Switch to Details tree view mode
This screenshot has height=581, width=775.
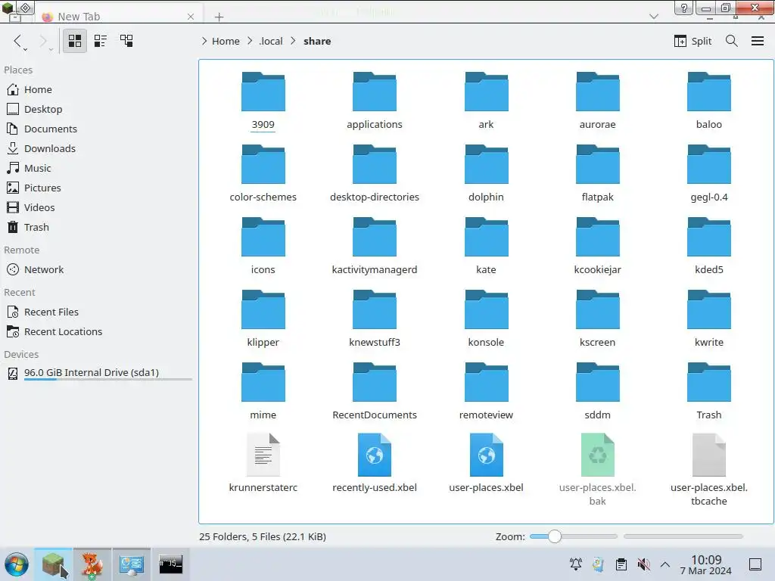pos(126,41)
